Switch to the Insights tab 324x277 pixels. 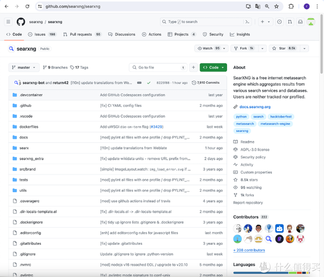point(240,34)
